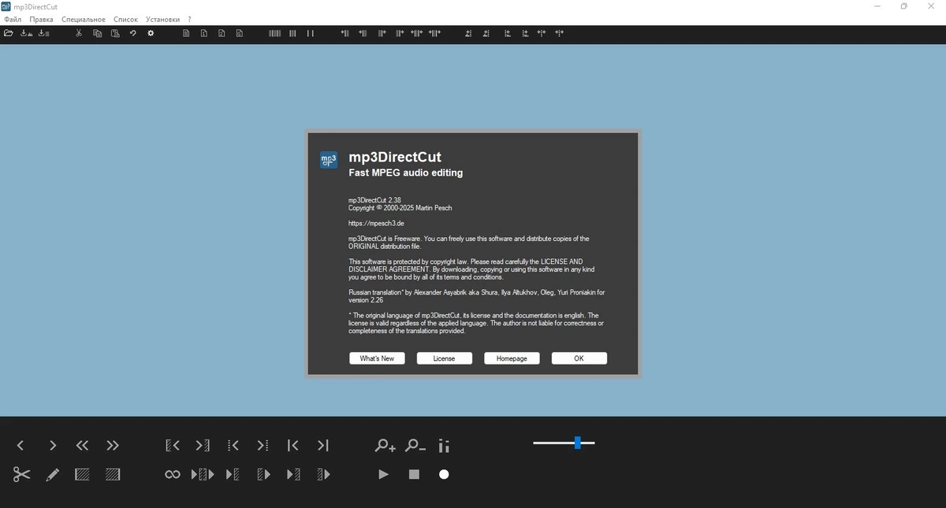946x508 pixels.
Task: Click the copy icon in top toolbar
Action: pos(97,33)
